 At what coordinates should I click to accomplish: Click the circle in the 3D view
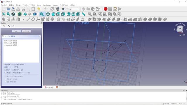[99, 66]
